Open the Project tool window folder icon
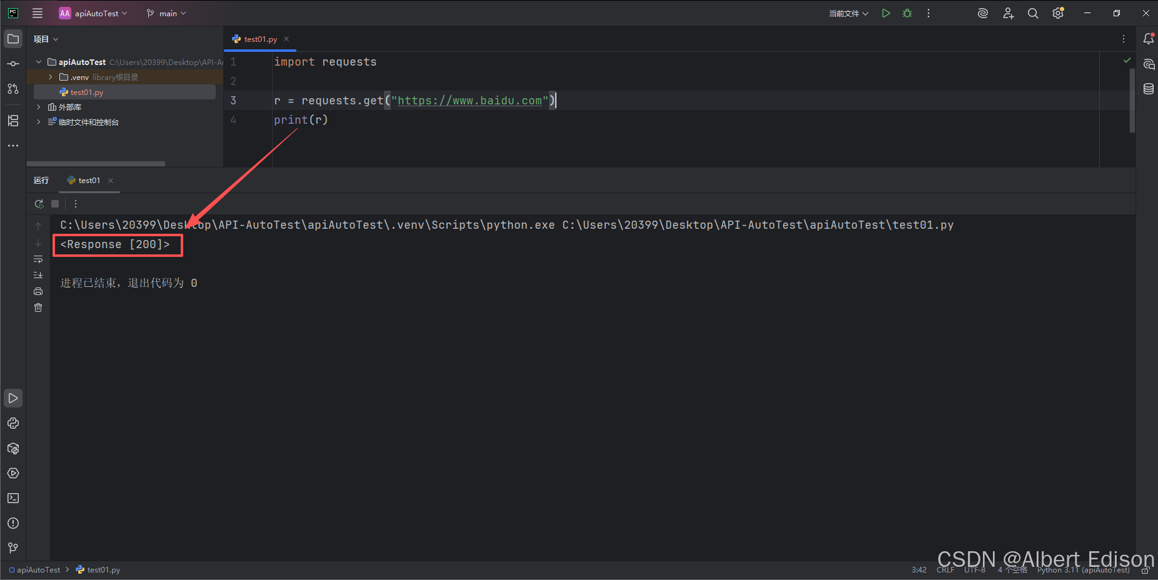 pyautogui.click(x=13, y=39)
